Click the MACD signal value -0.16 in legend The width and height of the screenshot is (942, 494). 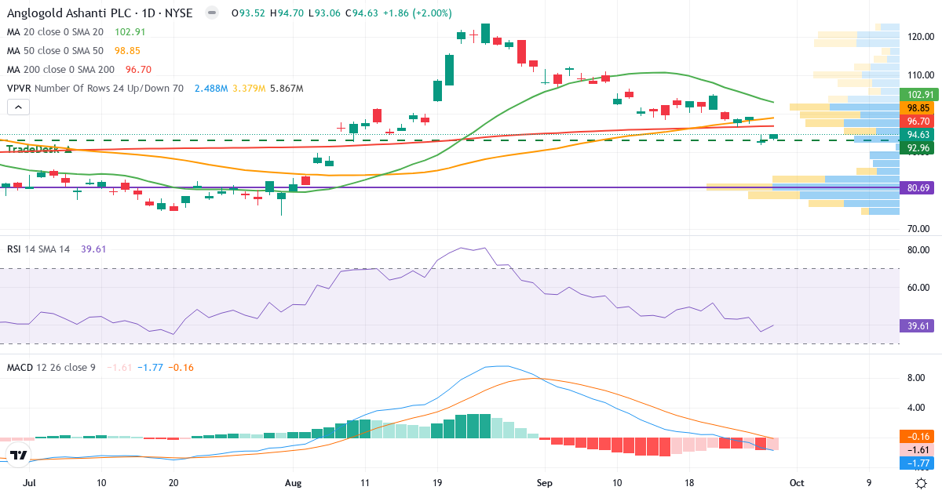tap(181, 367)
